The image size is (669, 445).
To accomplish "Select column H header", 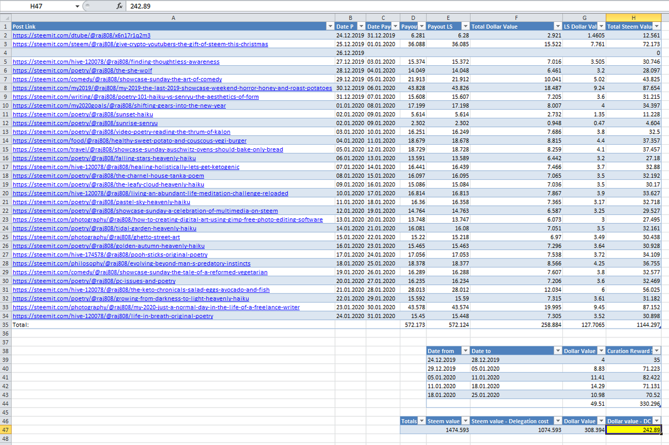I will (633, 18).
